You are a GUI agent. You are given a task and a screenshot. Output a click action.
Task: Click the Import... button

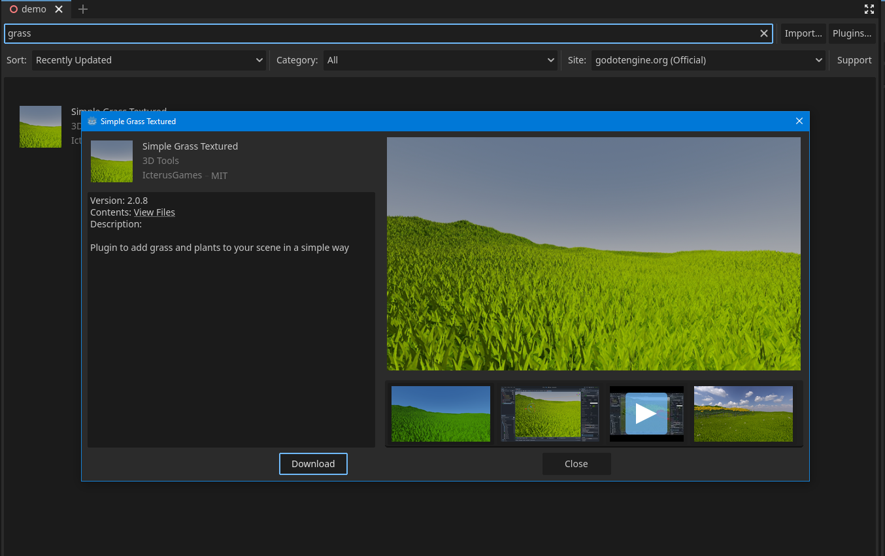click(803, 33)
